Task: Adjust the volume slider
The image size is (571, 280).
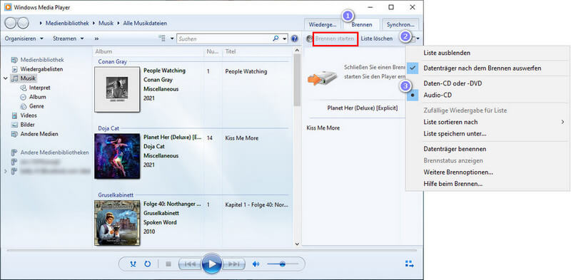Action: (283, 264)
